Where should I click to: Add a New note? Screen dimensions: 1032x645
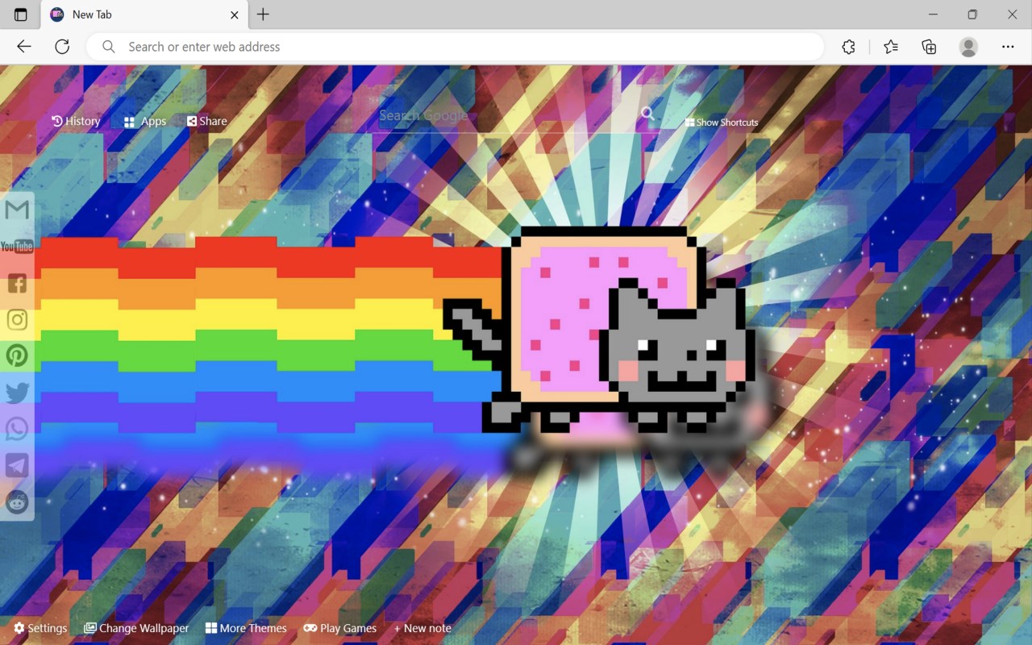(422, 628)
